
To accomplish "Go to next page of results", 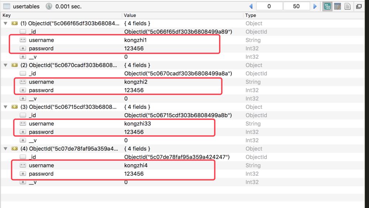I will pos(315,6).
